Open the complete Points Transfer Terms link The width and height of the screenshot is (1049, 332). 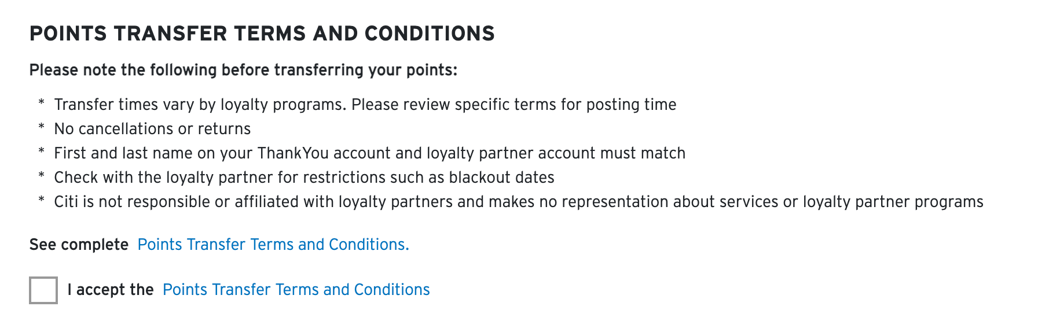(273, 245)
